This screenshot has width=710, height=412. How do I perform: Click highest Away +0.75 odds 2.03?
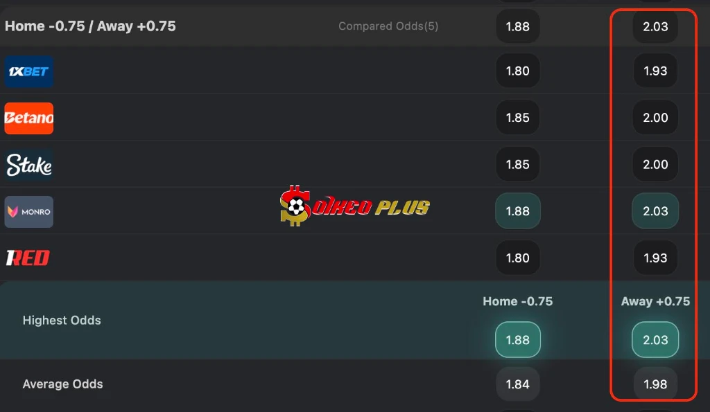[655, 339]
